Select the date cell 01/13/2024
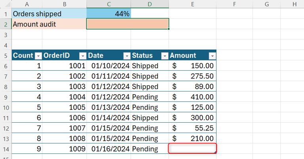The image size is (304, 159). 109,107
